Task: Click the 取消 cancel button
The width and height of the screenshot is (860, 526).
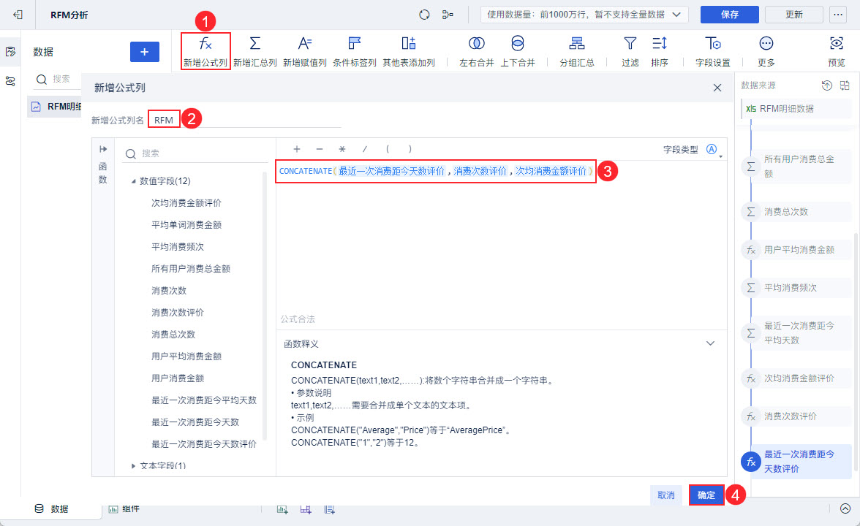Action: (665, 495)
